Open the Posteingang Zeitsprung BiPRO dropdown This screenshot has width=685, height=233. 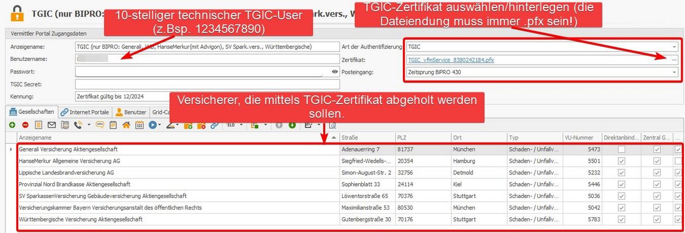point(674,72)
